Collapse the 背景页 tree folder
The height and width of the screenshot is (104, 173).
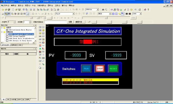(x=2, y=28)
